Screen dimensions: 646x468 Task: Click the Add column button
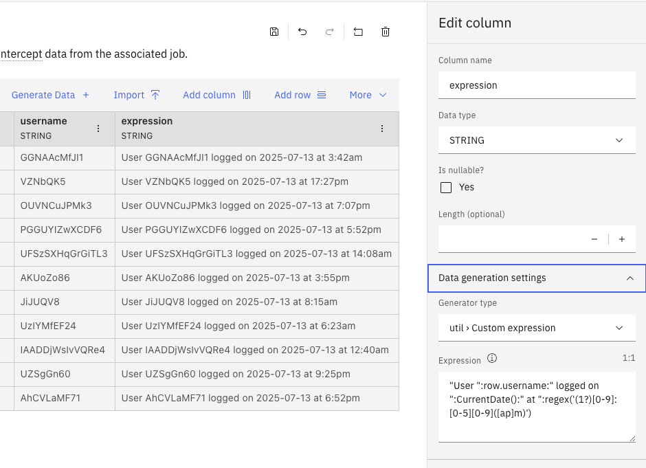pos(216,95)
